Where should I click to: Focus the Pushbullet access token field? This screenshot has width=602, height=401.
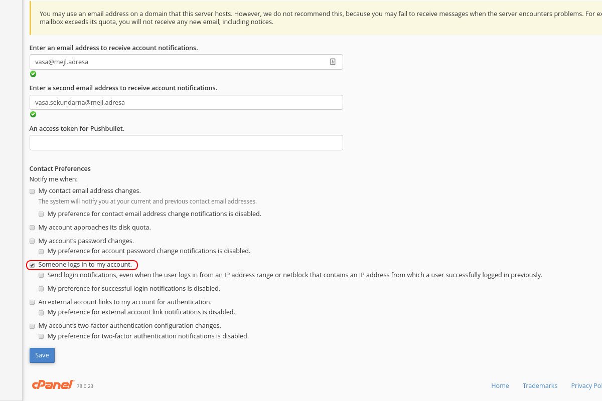click(x=186, y=142)
